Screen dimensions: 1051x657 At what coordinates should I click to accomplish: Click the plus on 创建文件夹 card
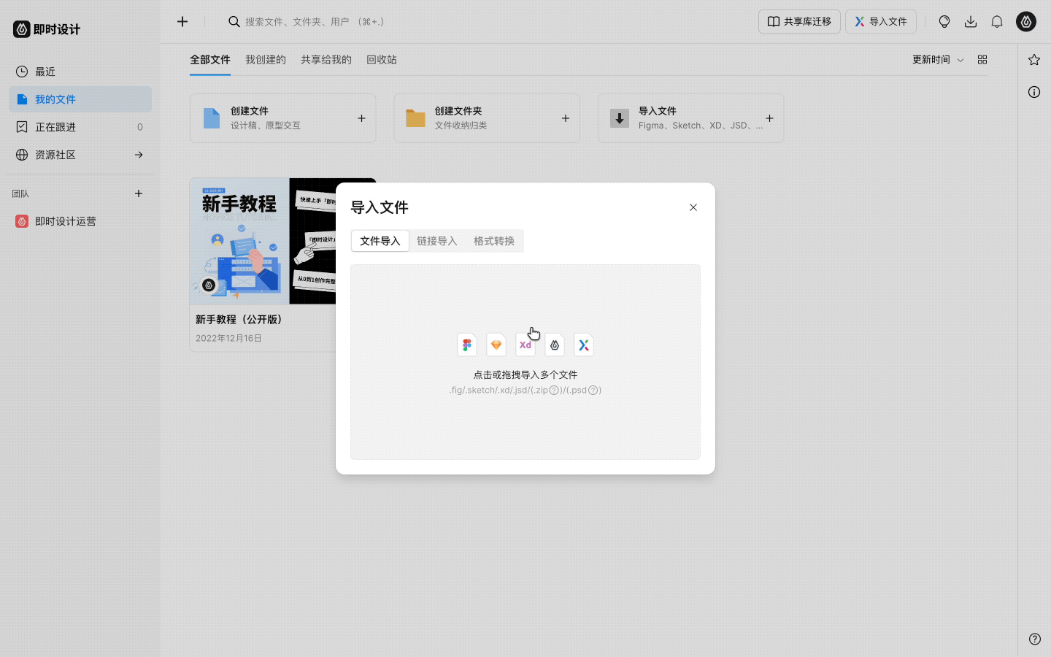[x=566, y=118]
